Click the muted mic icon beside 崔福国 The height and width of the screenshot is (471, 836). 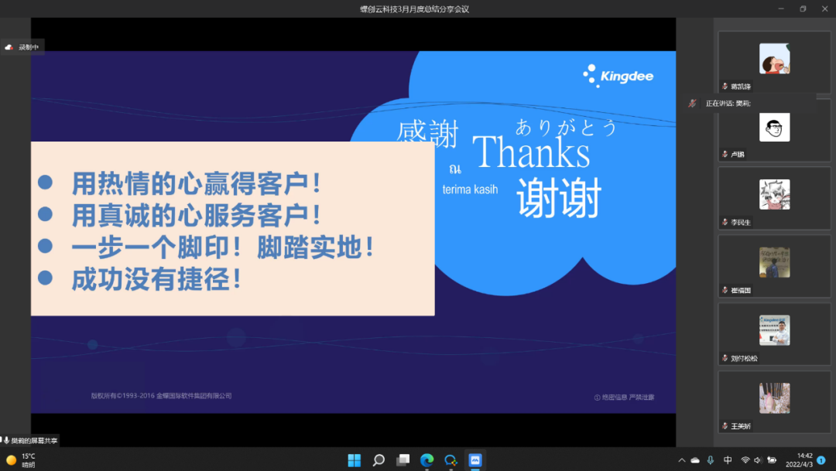click(x=725, y=290)
